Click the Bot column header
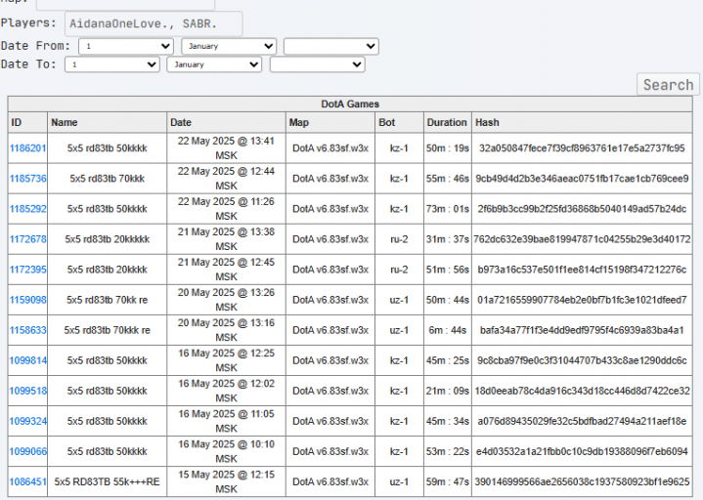Image resolution: width=703 pixels, height=500 pixels. [400, 123]
